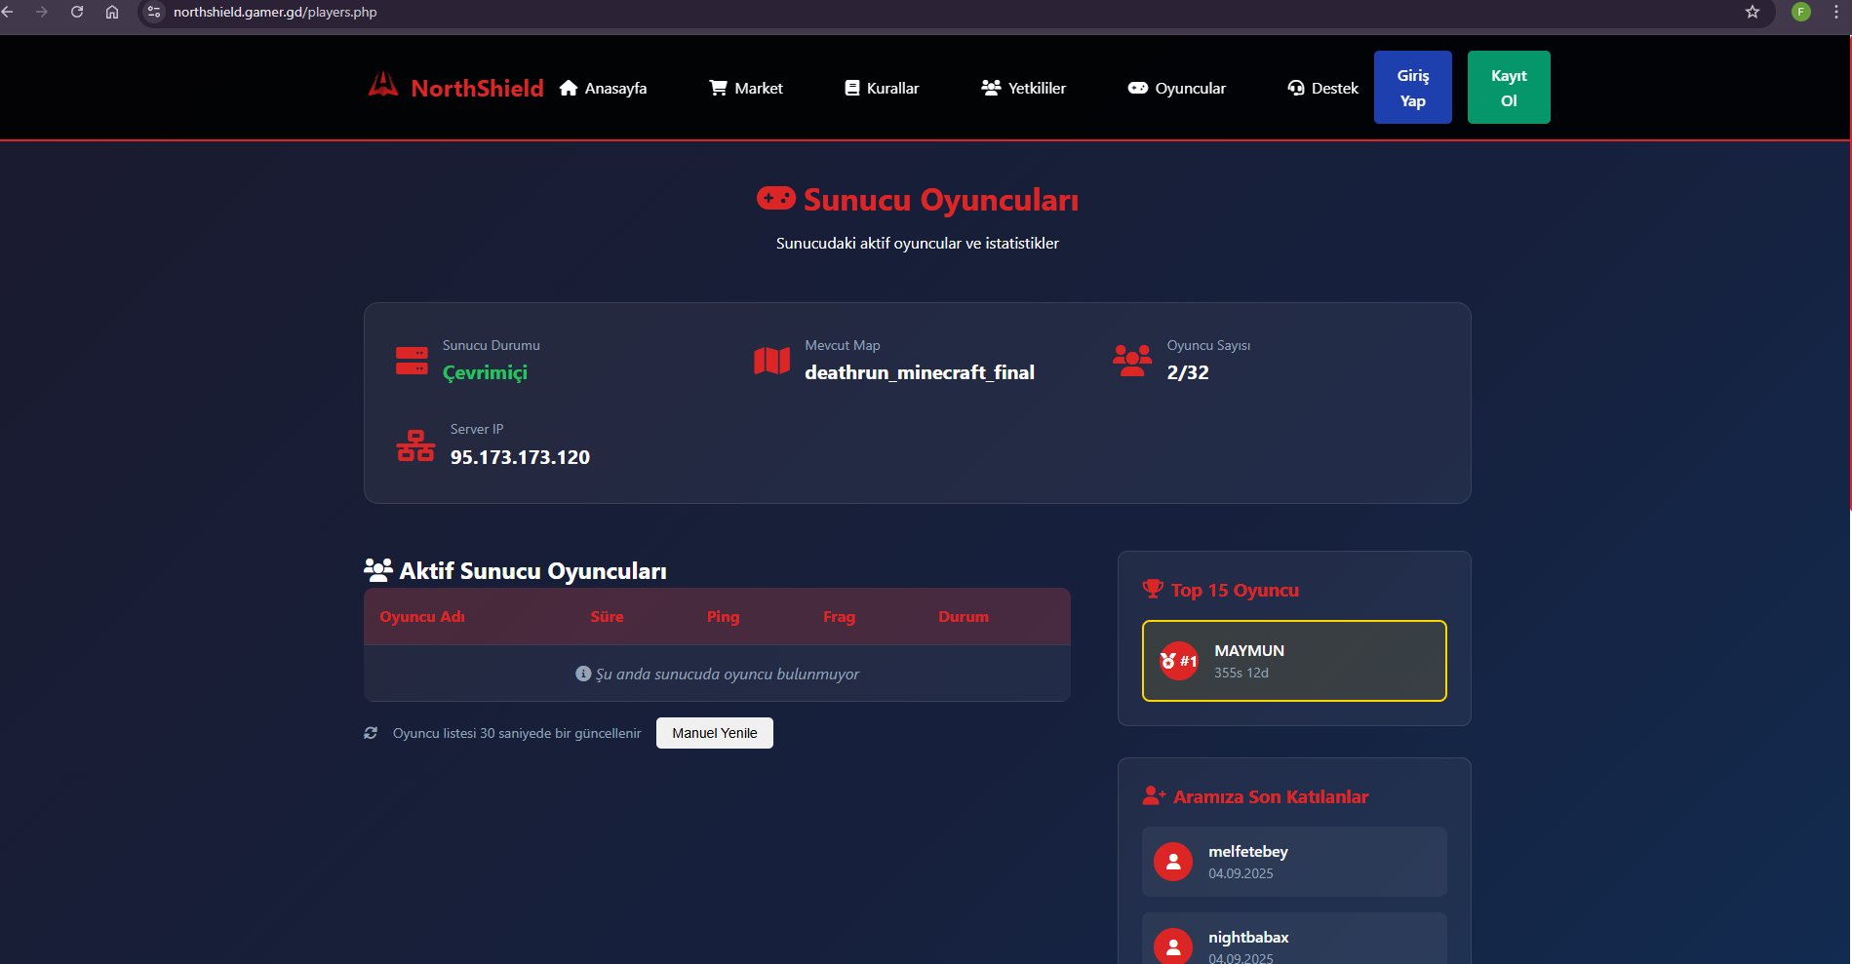Open the Anasayfa menu item
This screenshot has height=964, width=1852.
tap(604, 88)
